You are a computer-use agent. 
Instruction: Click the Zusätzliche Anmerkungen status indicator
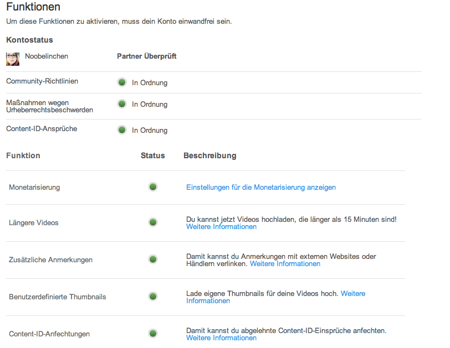[x=153, y=259]
